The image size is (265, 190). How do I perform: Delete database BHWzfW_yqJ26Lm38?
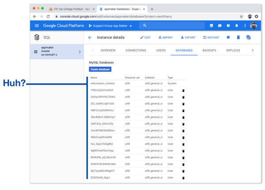(x=183, y=158)
